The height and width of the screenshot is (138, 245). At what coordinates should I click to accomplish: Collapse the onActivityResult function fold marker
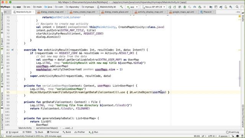point(17,50)
